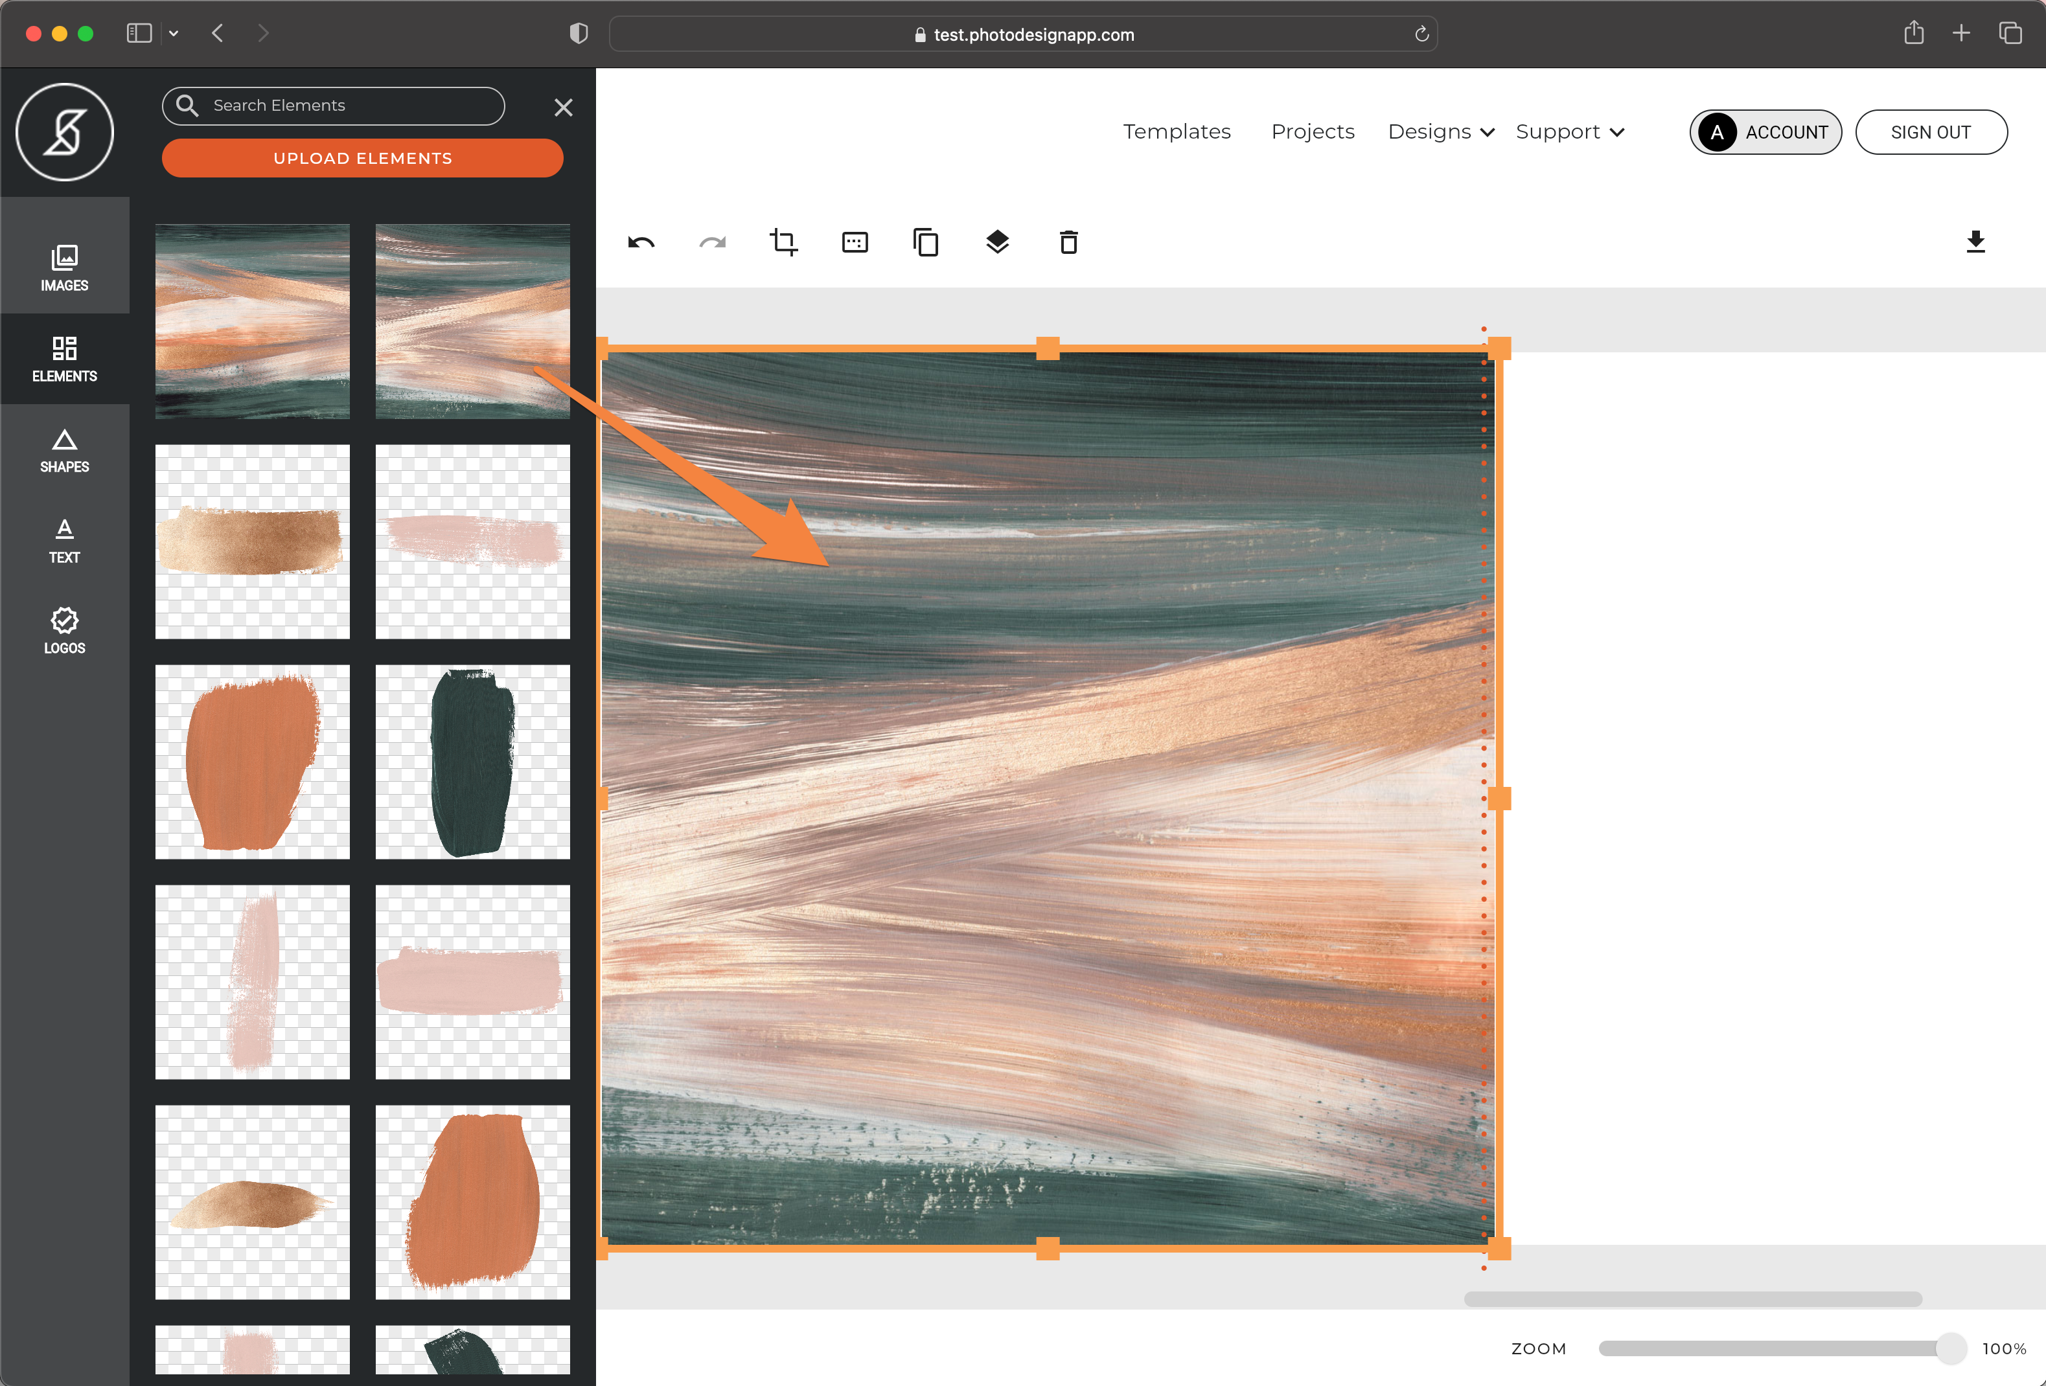Select the second teal-peach painted background thumbnail

pos(473,321)
